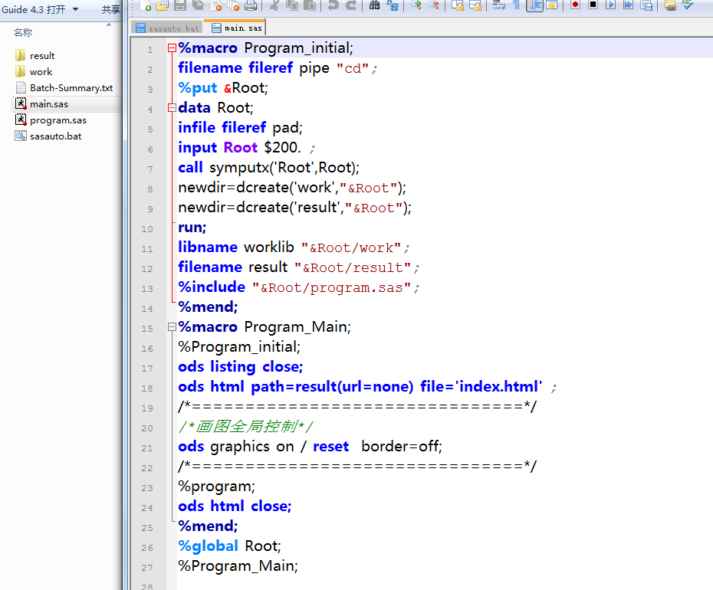
Task: Select the main.sas editor tab
Action: tap(236, 28)
